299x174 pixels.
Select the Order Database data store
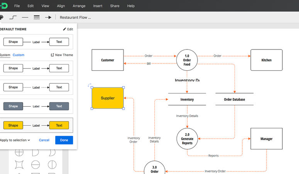click(x=234, y=99)
